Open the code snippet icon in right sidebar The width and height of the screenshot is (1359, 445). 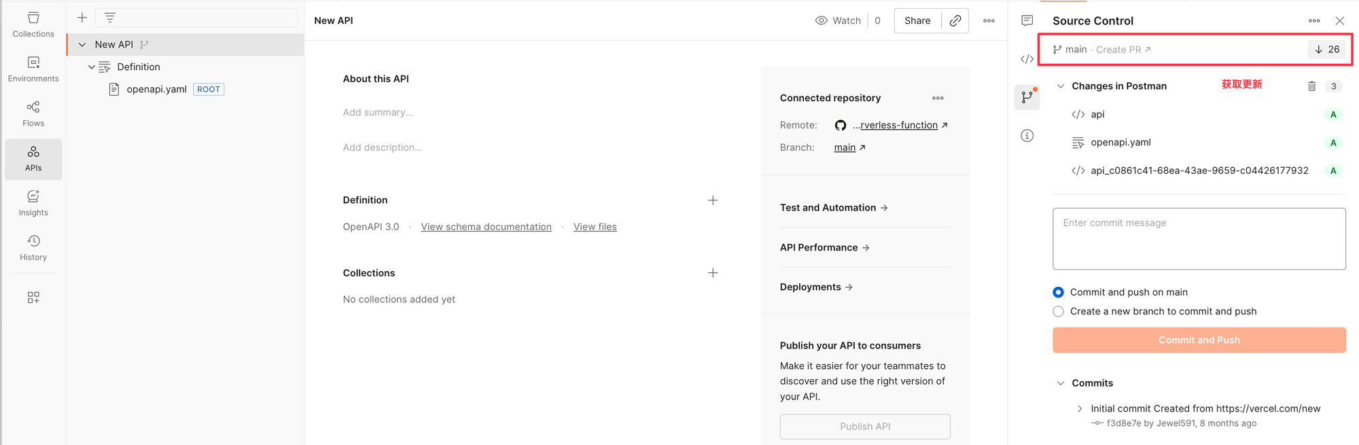click(1027, 59)
